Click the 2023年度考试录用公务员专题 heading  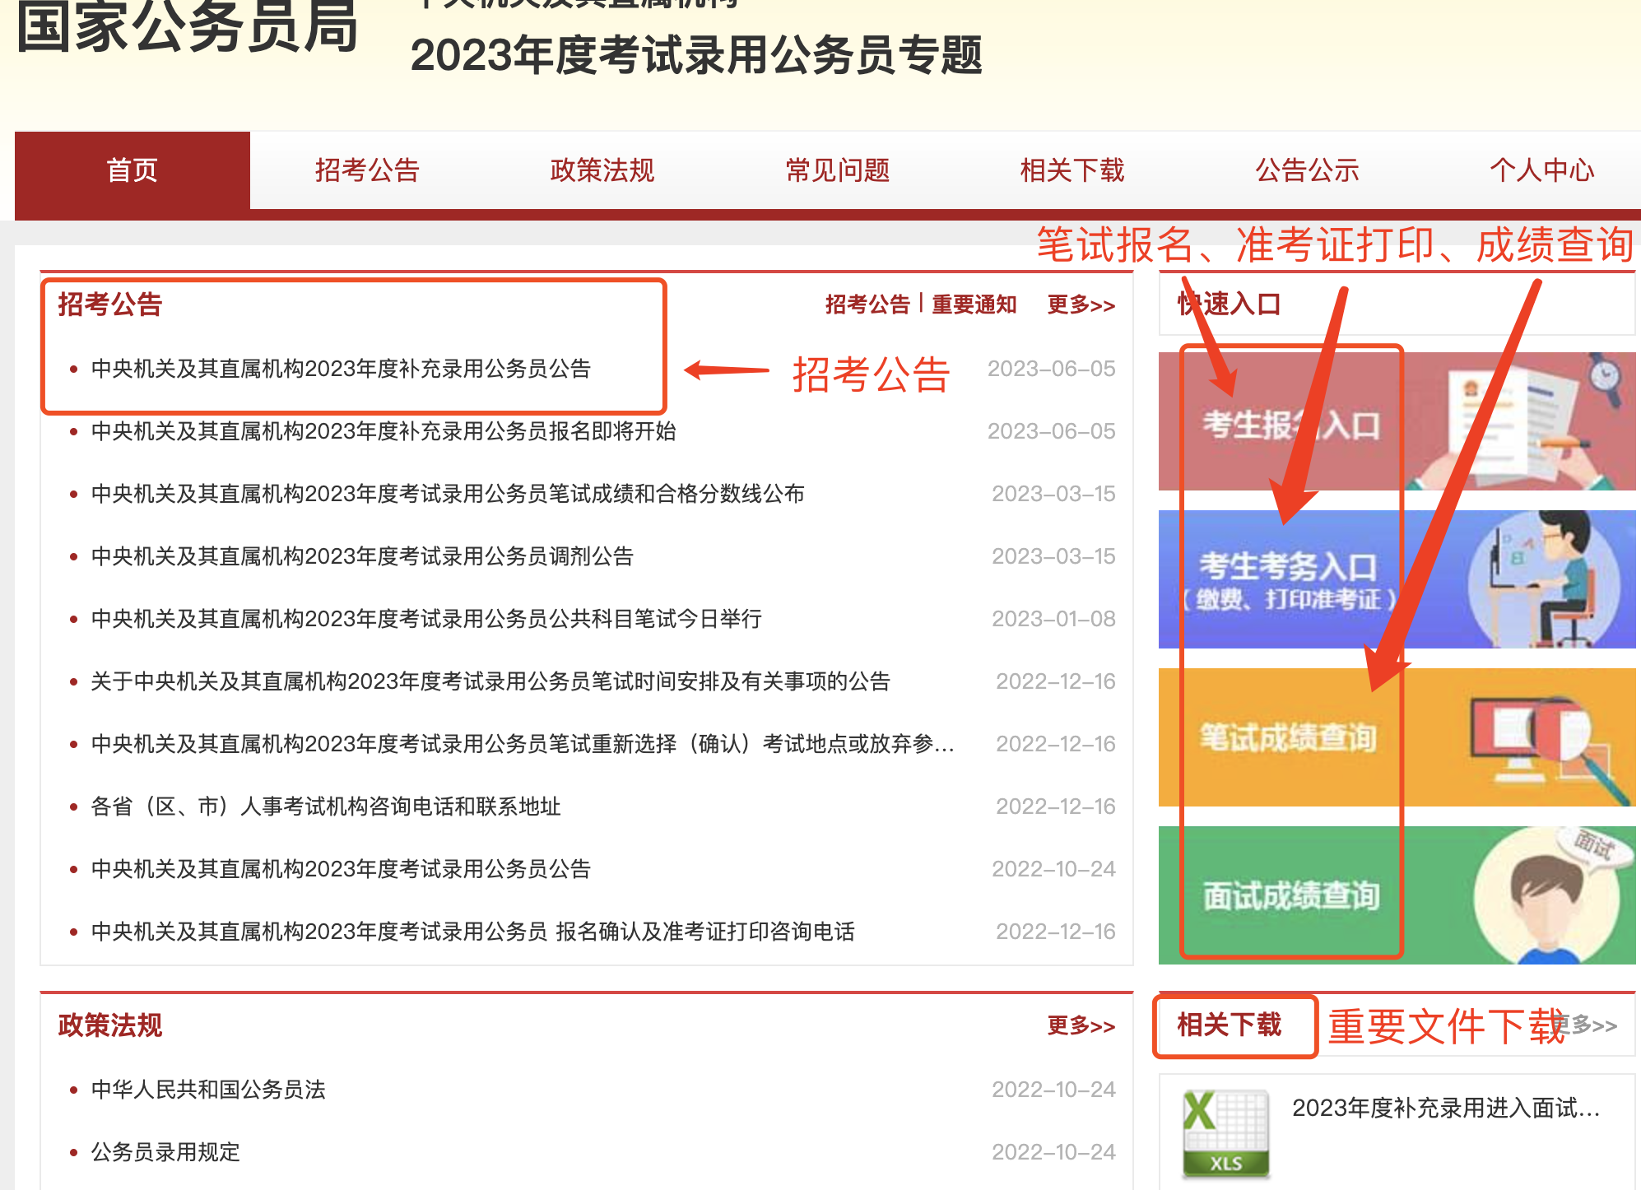[x=696, y=55]
